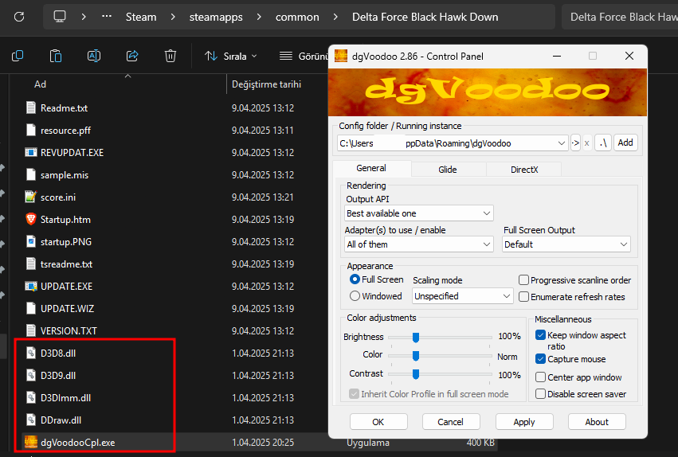The width and height of the screenshot is (678, 457).
Task: Click Apply in dgVoodoo panel
Action: pos(524,422)
